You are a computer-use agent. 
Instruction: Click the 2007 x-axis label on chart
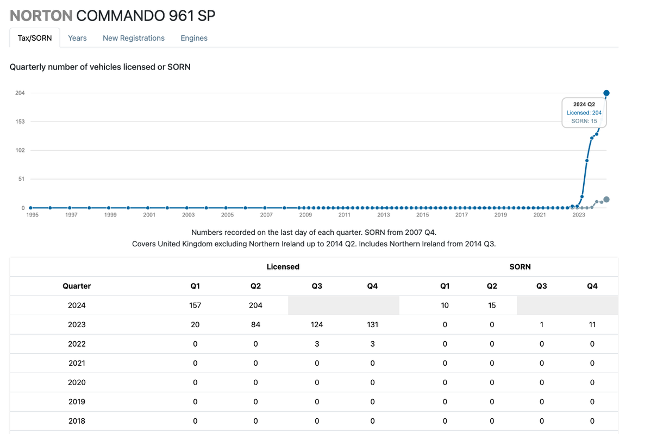[x=266, y=215]
